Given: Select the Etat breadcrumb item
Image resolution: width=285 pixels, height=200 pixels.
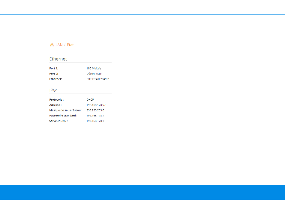Looking at the screenshot, I should coord(70,45).
